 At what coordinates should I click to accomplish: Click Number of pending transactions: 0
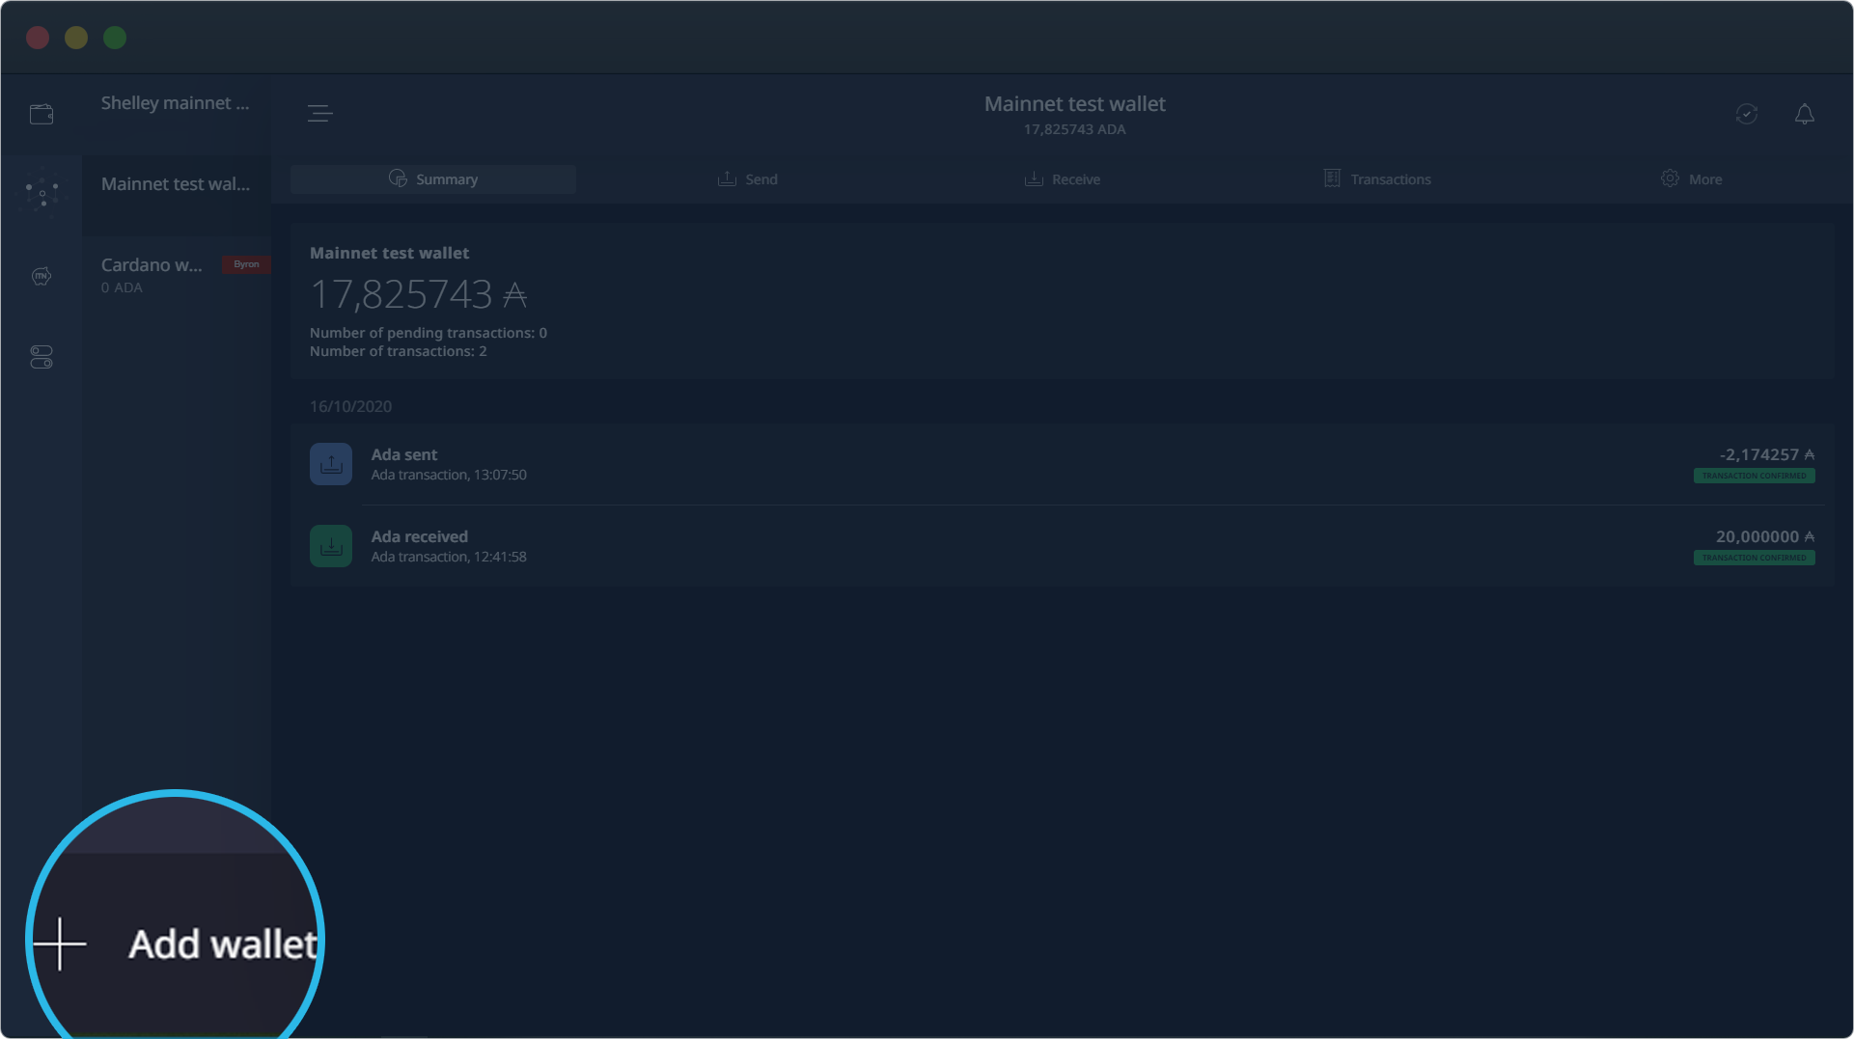coord(429,333)
